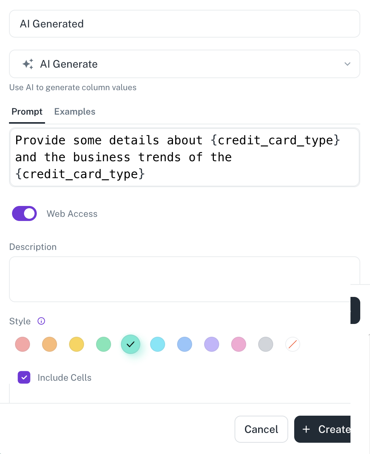370x454 pixels.
Task: Choose the purple style swatch
Action: point(212,344)
